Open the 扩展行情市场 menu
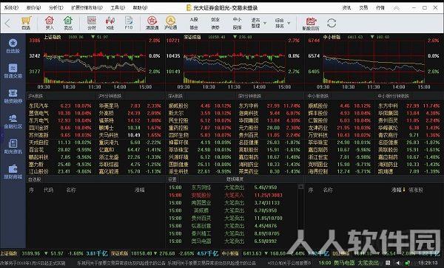Viewport: 444px width, 268px height. click(87, 7)
